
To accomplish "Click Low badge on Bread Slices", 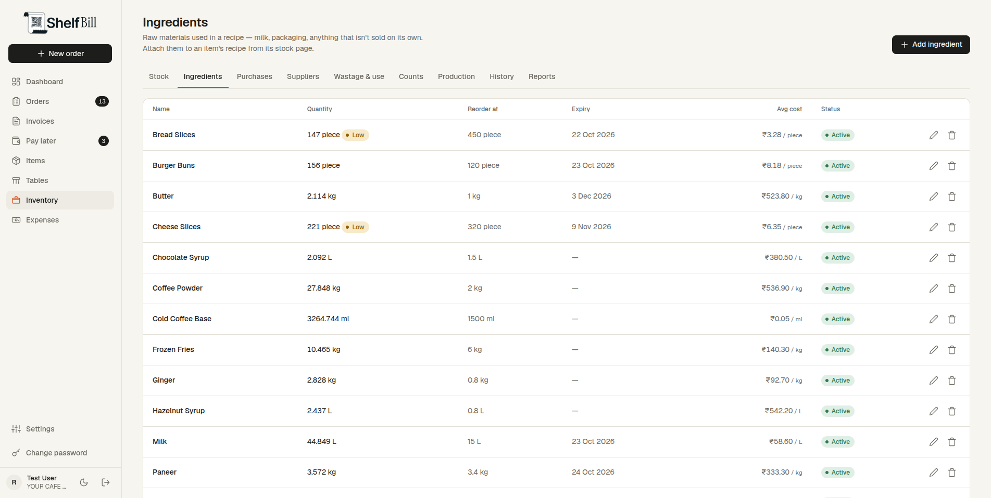I will 356,135.
